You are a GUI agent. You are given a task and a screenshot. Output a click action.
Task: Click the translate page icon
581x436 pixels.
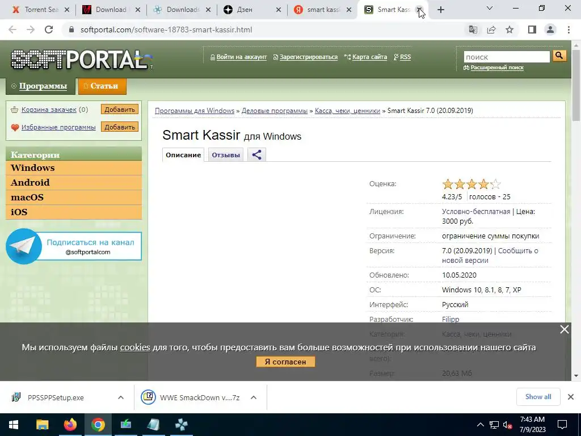tap(473, 30)
